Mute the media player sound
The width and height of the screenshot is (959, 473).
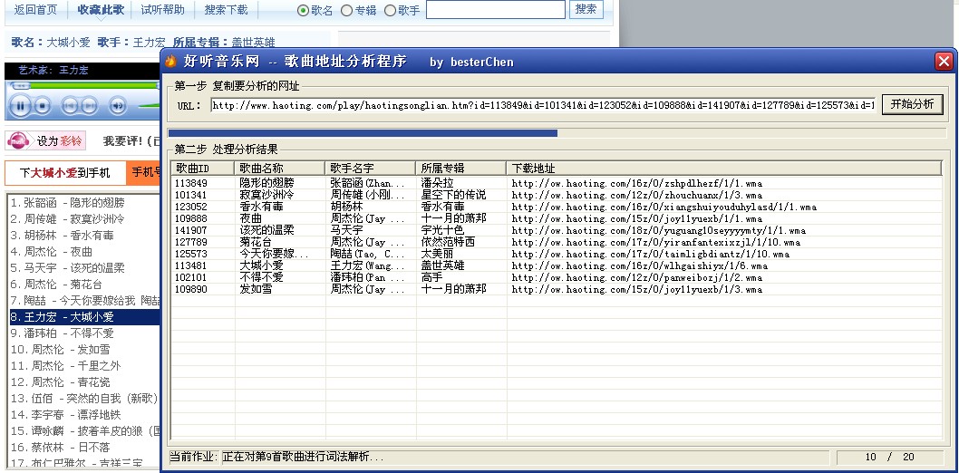click(118, 106)
